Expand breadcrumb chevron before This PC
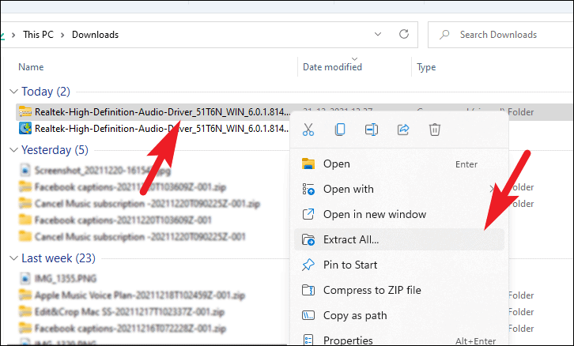 coord(13,35)
